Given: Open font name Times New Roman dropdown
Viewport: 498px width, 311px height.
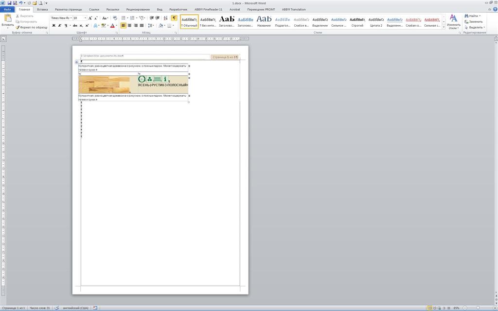Looking at the screenshot, I should coord(71,18).
